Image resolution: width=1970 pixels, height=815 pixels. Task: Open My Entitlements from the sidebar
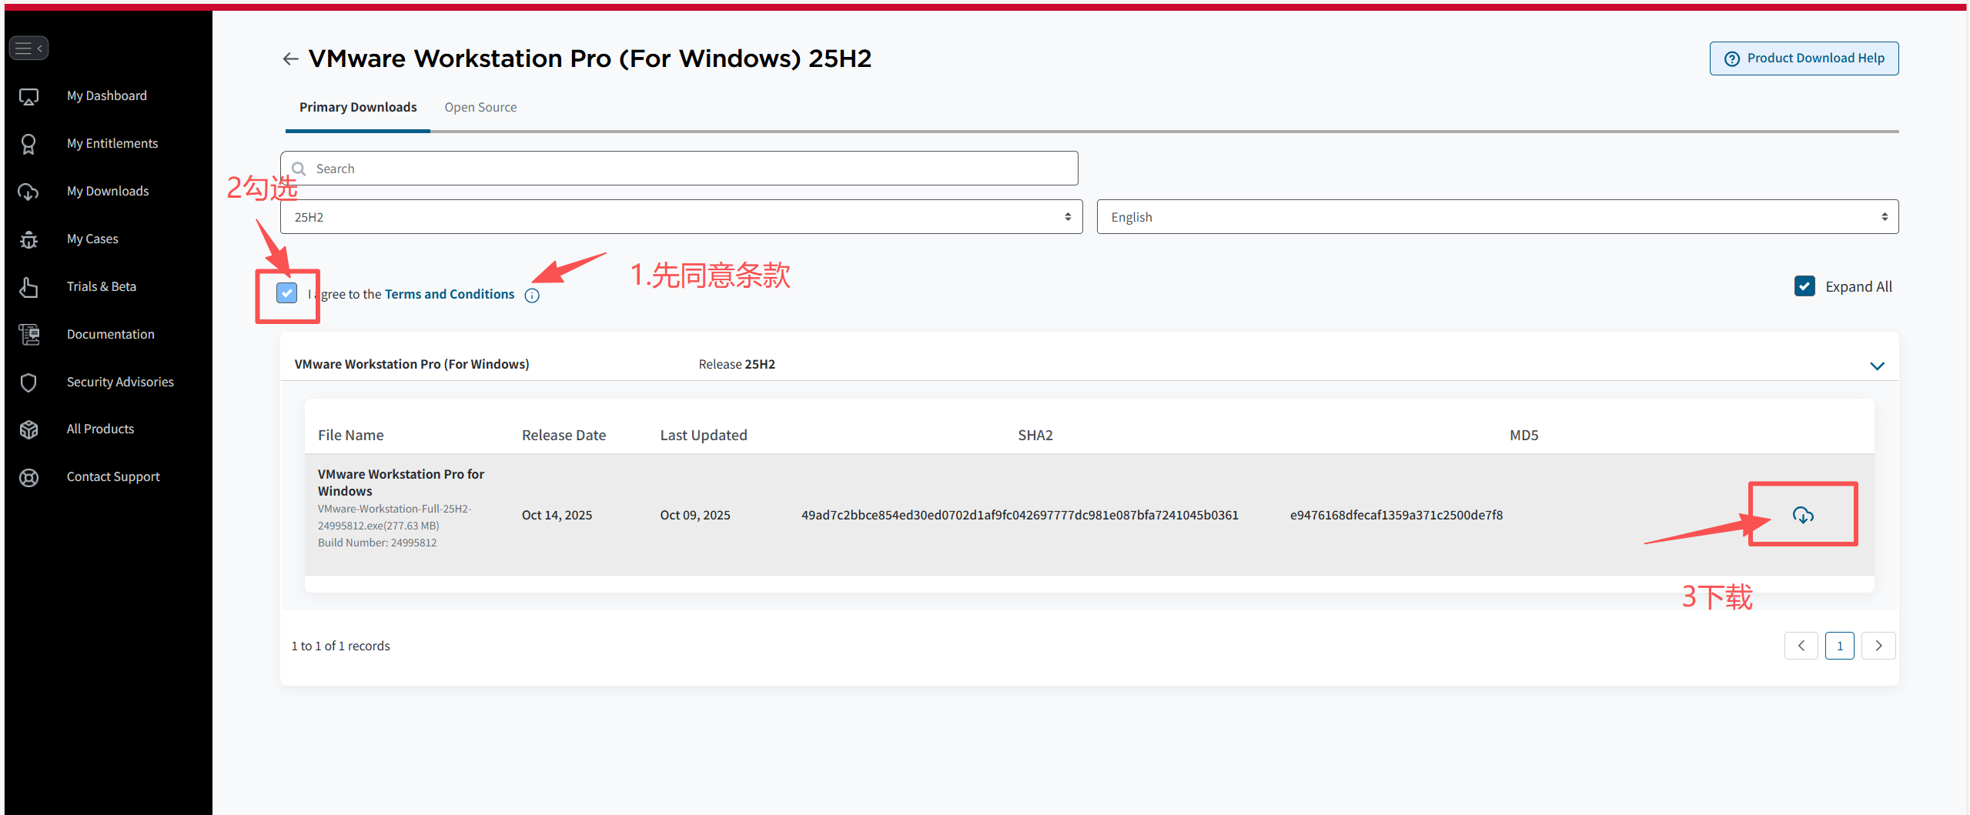(x=112, y=143)
